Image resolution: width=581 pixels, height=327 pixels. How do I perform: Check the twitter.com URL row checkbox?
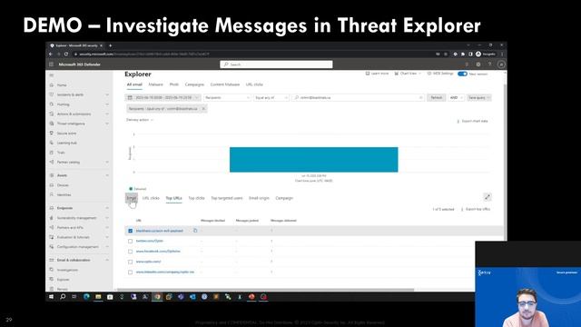click(x=130, y=241)
